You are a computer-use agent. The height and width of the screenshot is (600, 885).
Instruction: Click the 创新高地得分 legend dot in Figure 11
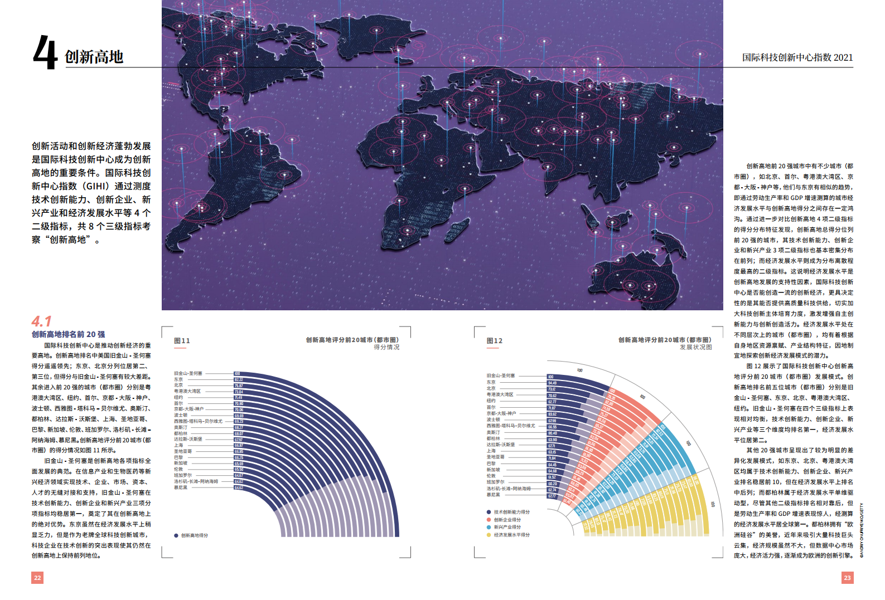pos(176,535)
